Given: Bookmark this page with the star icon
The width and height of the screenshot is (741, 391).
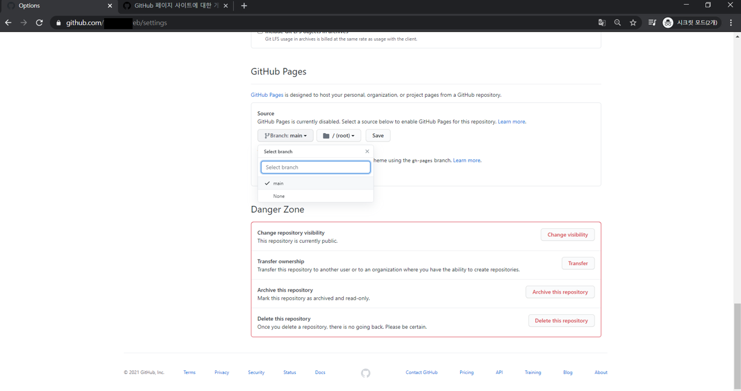Looking at the screenshot, I should click(x=633, y=23).
